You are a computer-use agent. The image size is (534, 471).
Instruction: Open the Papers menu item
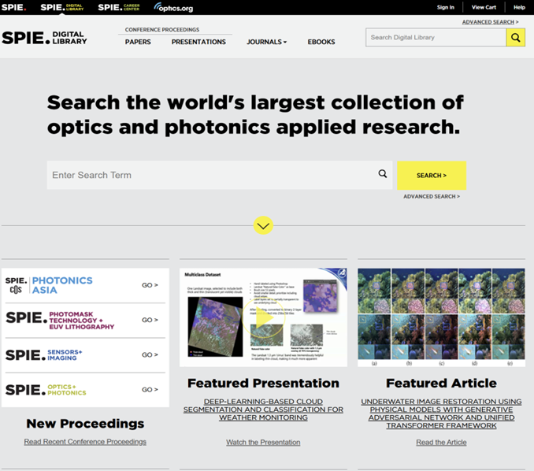coord(138,42)
